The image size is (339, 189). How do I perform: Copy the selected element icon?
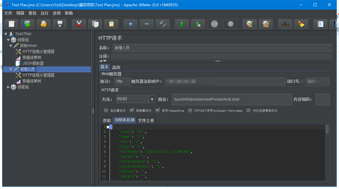(x=95, y=24)
